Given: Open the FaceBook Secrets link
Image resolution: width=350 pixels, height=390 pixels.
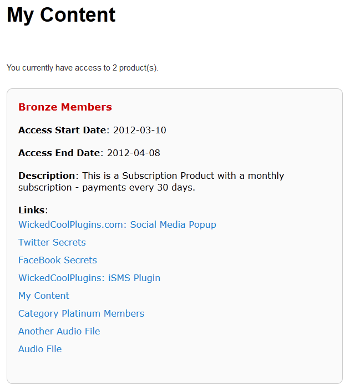Looking at the screenshot, I should 58,260.
